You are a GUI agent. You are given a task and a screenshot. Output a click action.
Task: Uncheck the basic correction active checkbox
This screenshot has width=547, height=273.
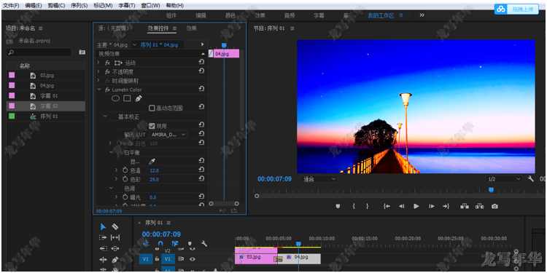coord(152,126)
